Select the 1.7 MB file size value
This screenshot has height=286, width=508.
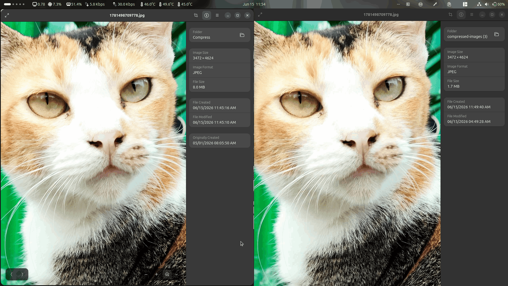(x=453, y=86)
